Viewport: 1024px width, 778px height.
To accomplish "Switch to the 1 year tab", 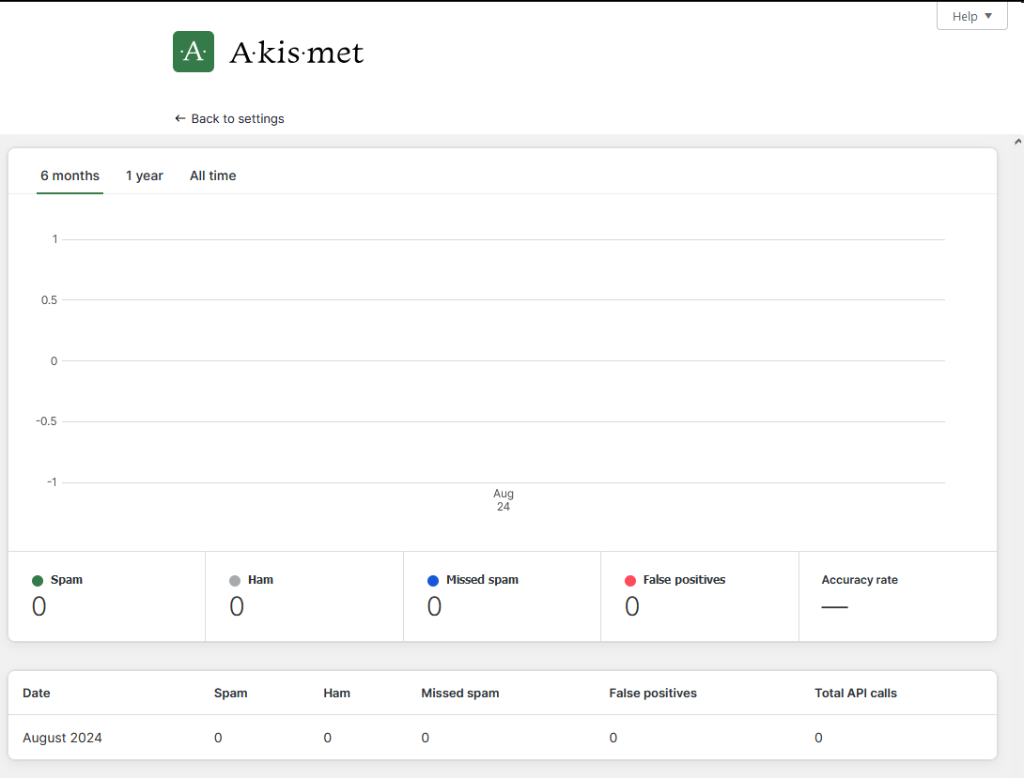I will pos(145,175).
